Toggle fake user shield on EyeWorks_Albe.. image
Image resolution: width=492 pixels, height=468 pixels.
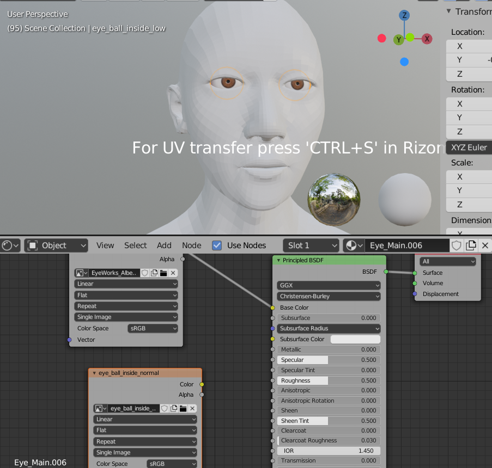click(x=144, y=273)
